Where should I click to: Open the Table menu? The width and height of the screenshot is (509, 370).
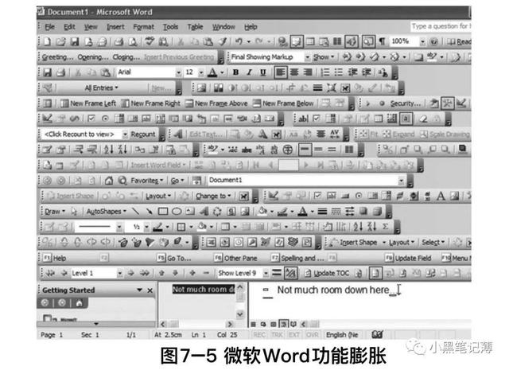195,27
